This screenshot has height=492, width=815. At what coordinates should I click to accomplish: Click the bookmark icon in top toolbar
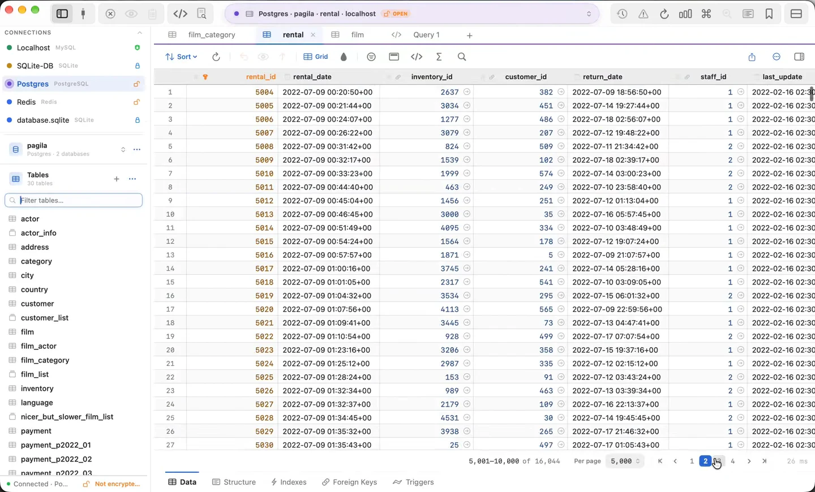click(x=769, y=14)
